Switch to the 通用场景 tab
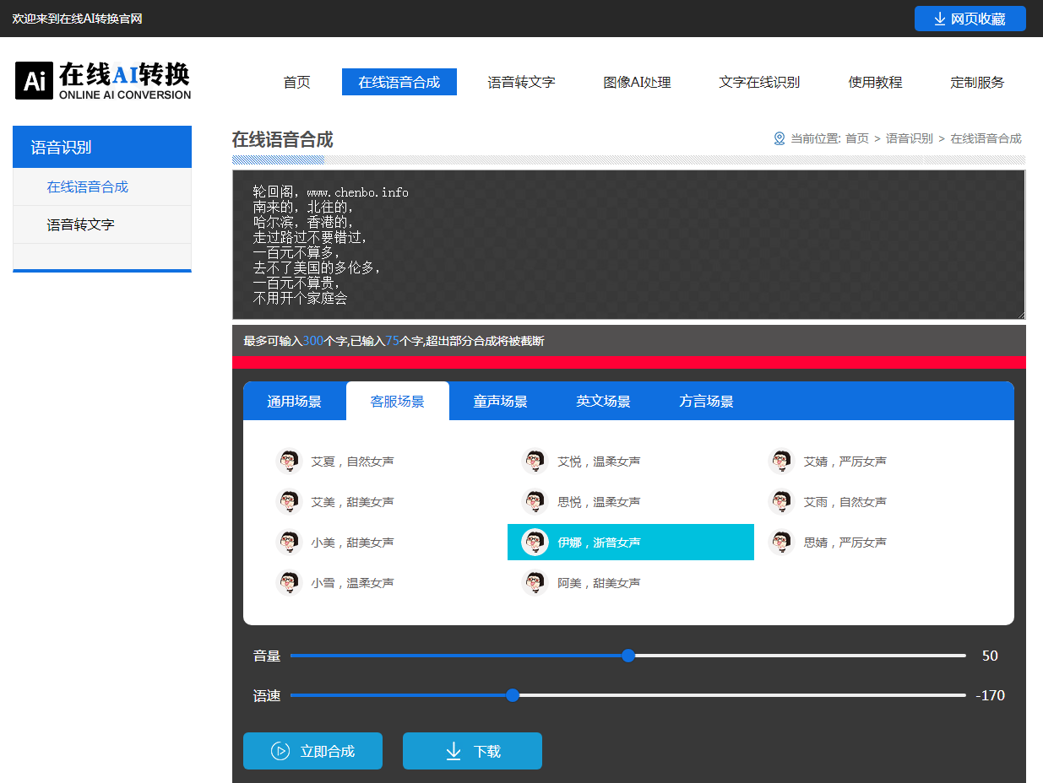Screen dimensions: 1043x783 [x=294, y=402]
